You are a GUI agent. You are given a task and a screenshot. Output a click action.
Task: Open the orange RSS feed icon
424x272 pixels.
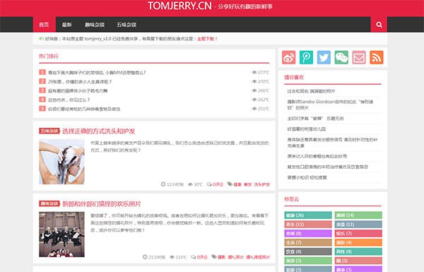(x=377, y=57)
